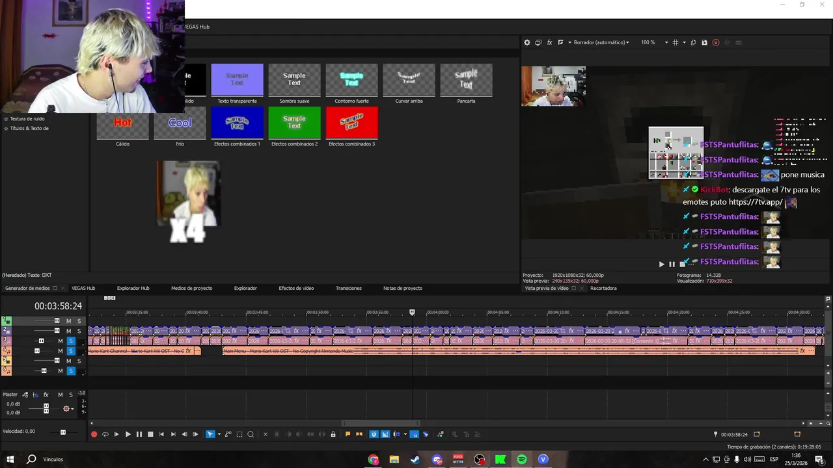Mute the Master bus
Viewport: 833px width, 468px height.
click(61, 395)
